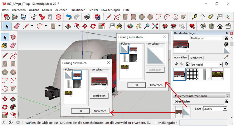Select the Protractor tool
This screenshot has width=234, height=126.
click(x=211, y=17)
